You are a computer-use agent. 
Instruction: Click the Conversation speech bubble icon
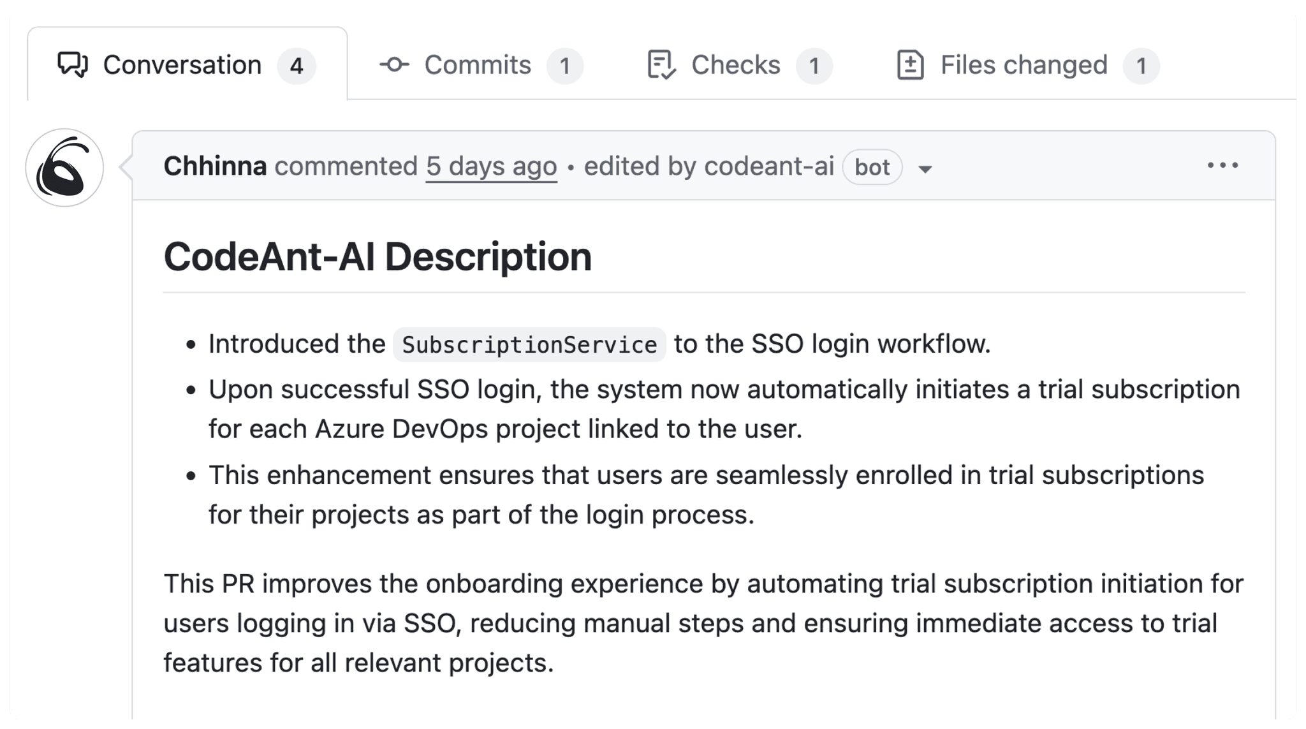point(73,64)
